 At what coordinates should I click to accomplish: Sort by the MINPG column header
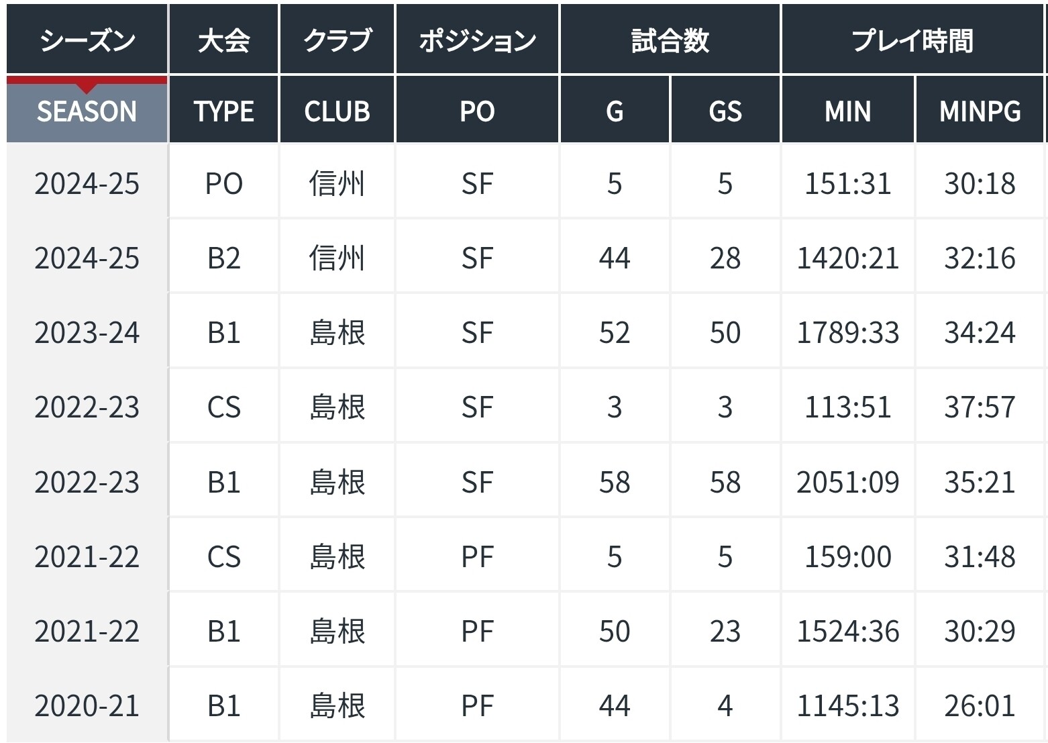click(980, 111)
